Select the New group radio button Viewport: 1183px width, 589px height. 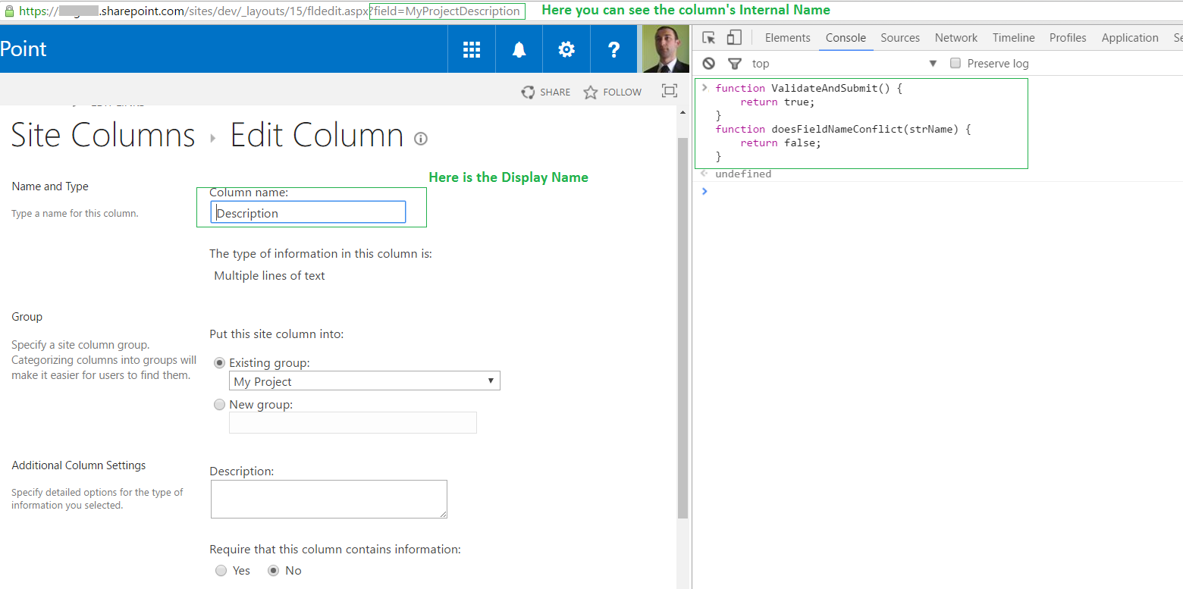coord(220,405)
